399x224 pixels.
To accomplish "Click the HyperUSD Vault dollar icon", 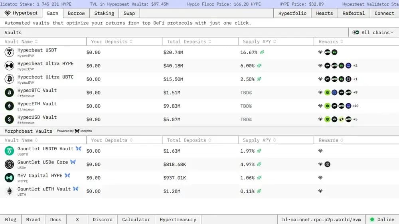I will pyautogui.click(x=9, y=119).
